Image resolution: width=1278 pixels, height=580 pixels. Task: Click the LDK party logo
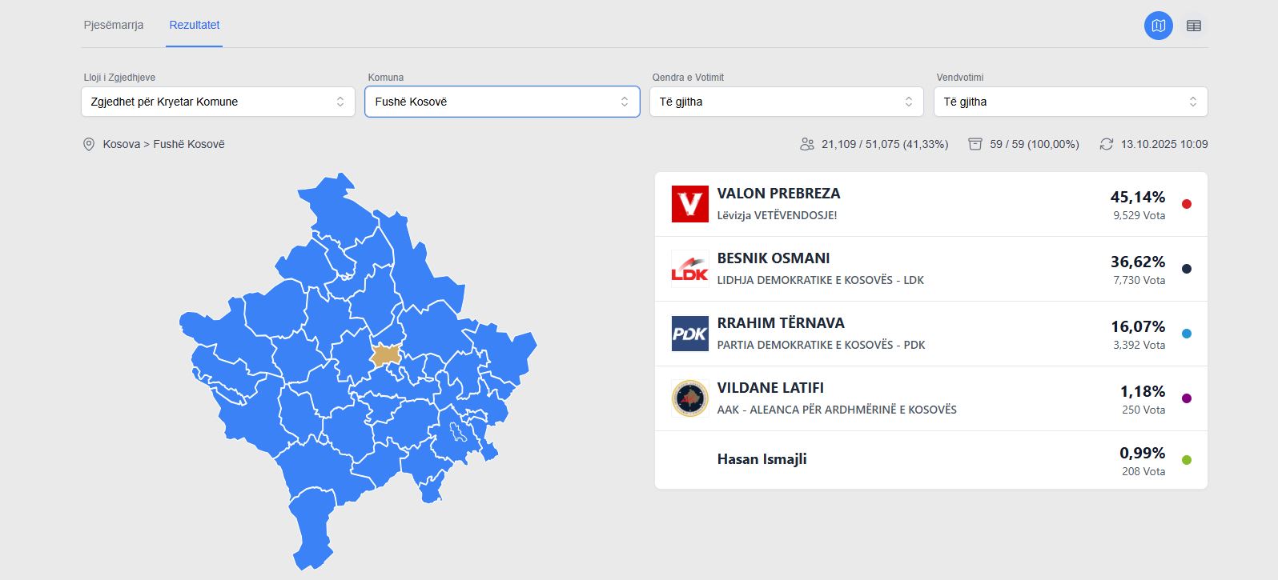[689, 269]
